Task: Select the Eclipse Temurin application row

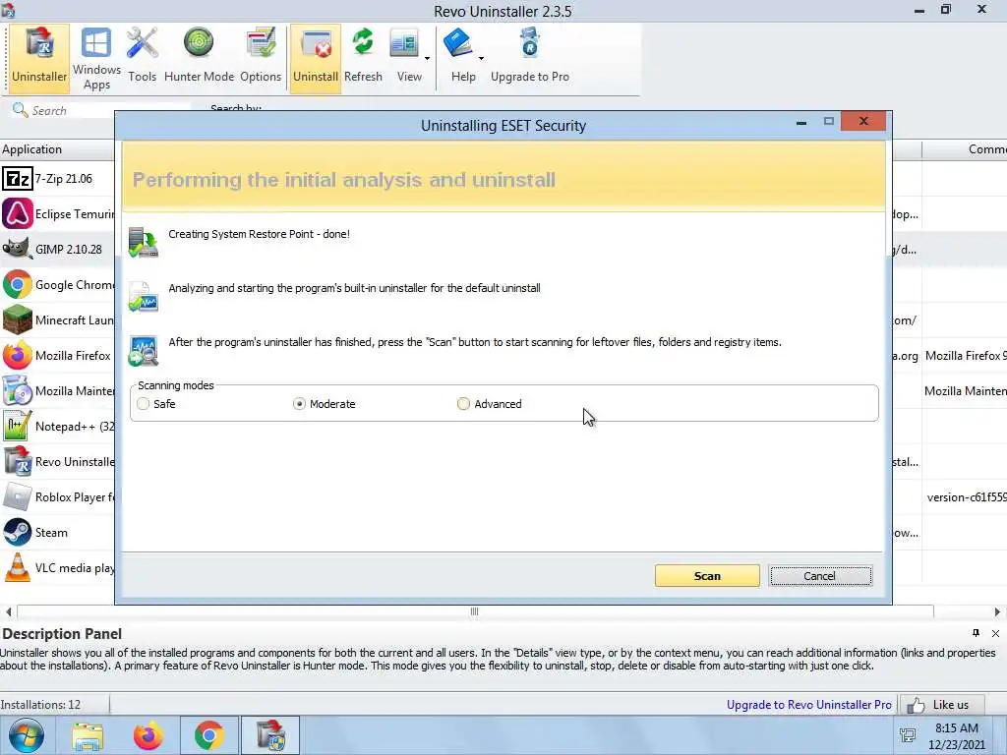Action: [58, 213]
